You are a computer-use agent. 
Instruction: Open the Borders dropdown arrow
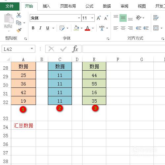[67, 28]
